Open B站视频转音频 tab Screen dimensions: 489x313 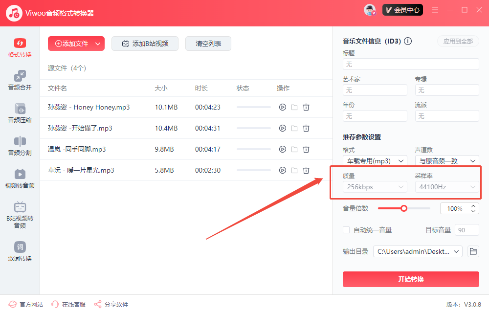20,215
